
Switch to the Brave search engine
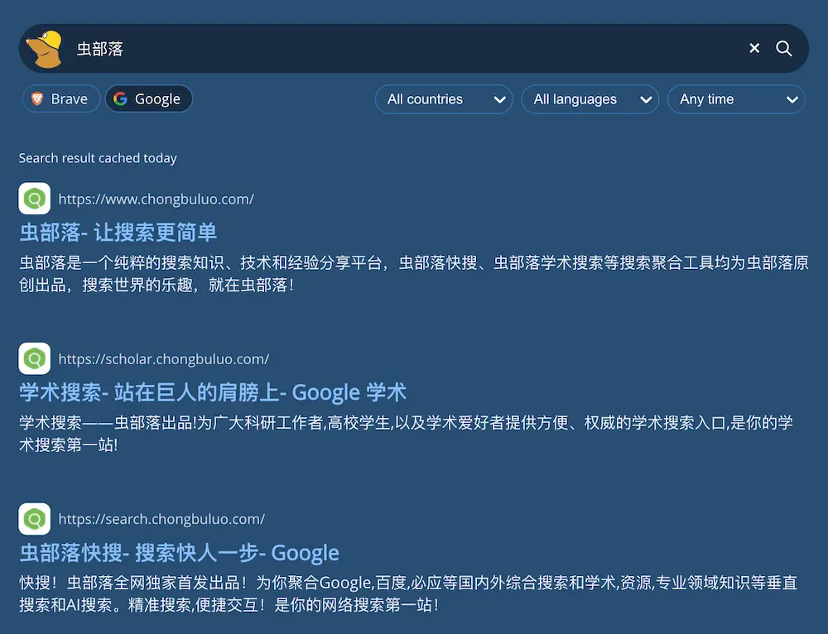pos(61,98)
